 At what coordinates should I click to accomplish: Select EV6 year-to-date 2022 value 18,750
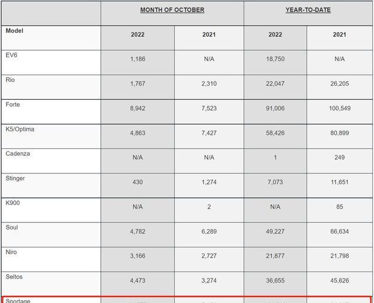(275, 59)
